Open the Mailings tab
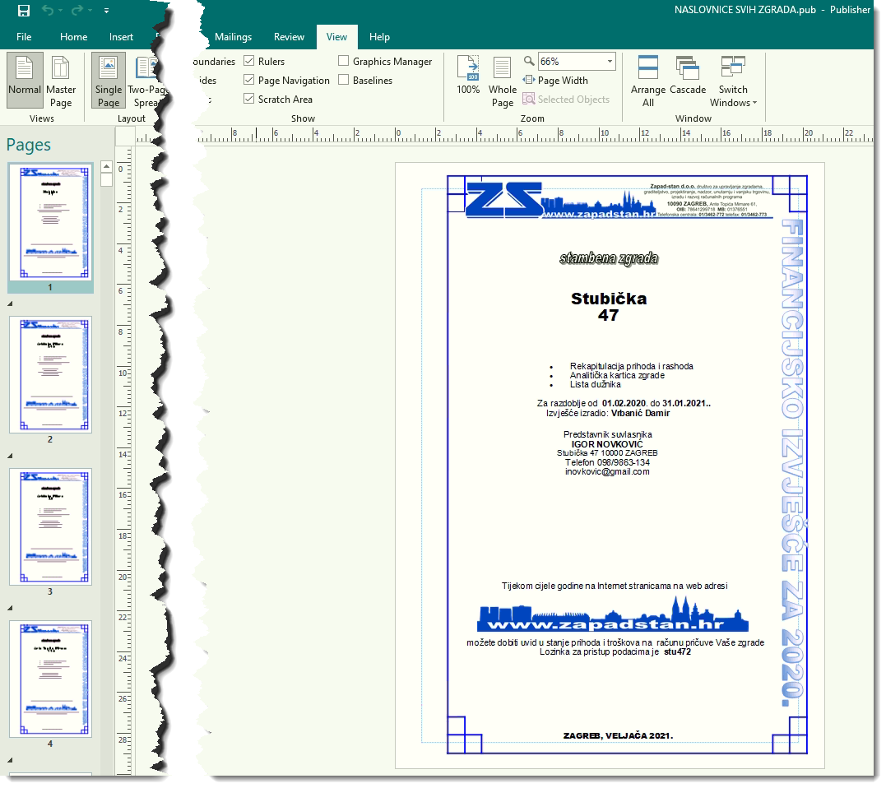886x788 pixels. [x=233, y=37]
